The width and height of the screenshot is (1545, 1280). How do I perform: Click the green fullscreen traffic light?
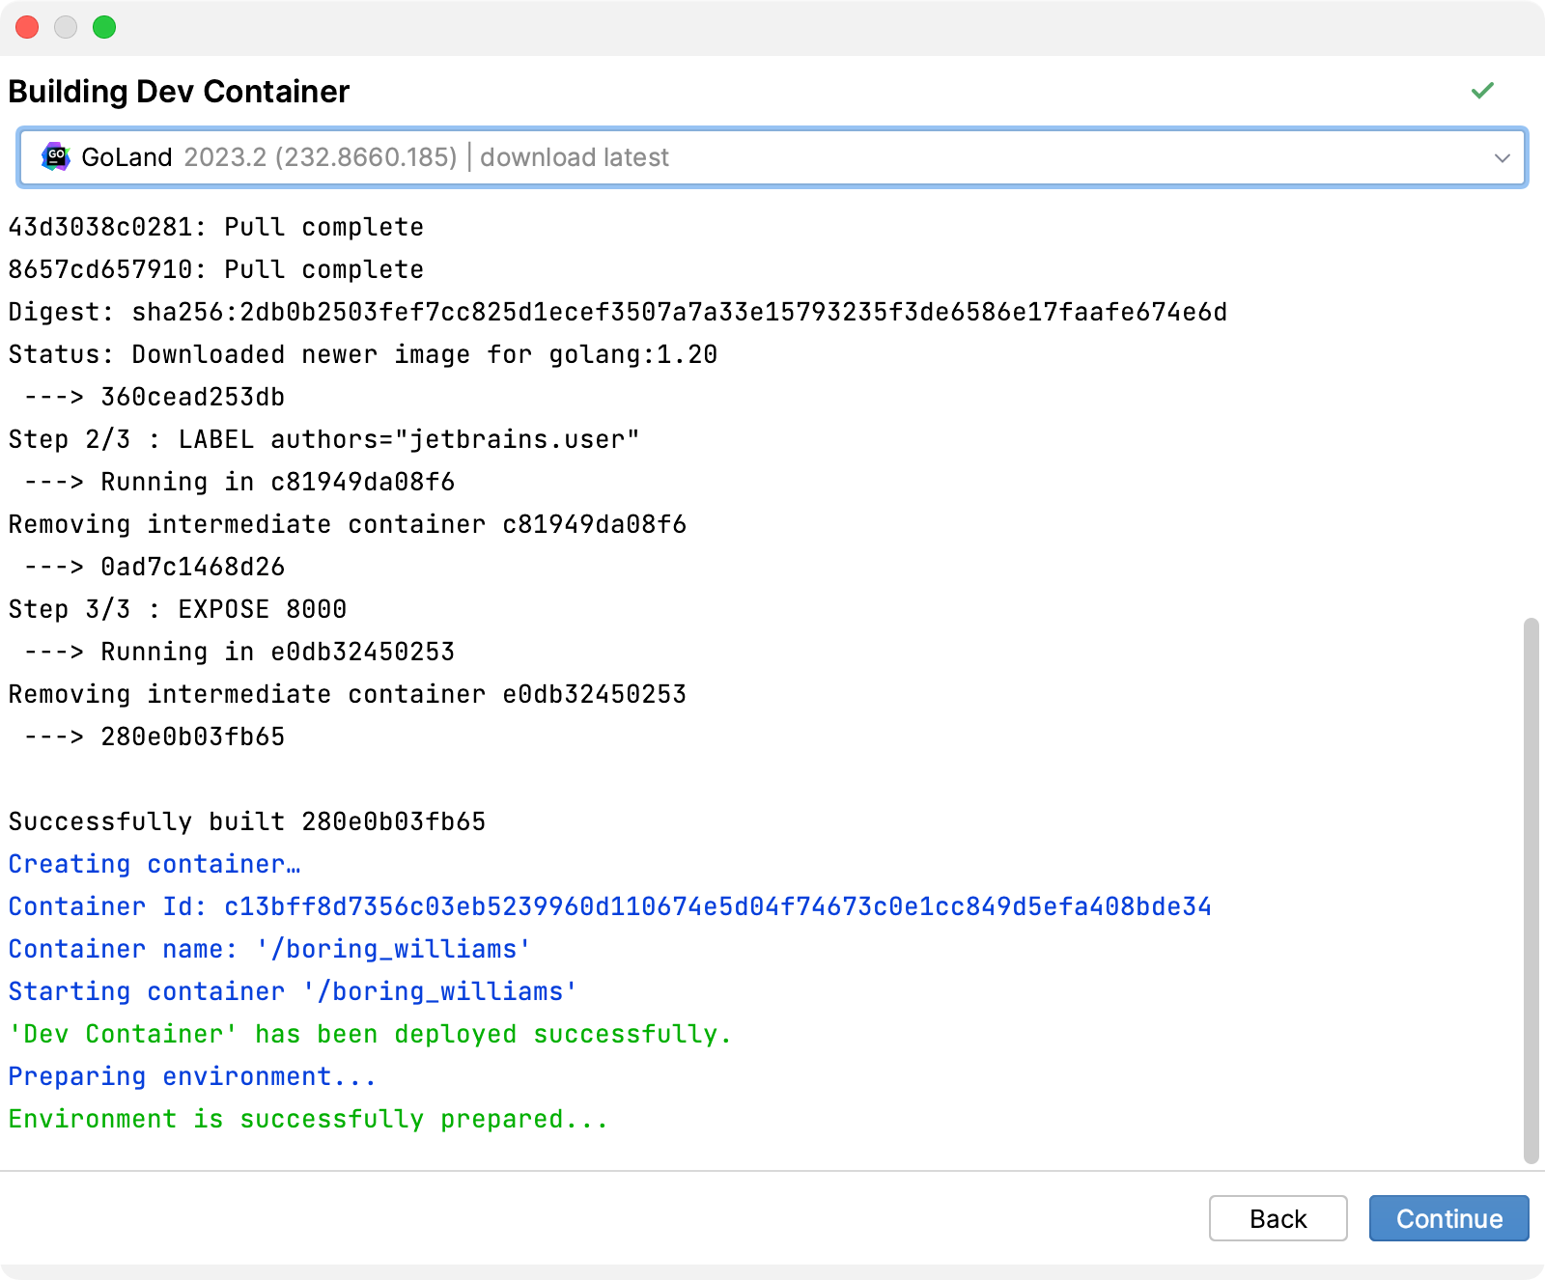(x=102, y=28)
